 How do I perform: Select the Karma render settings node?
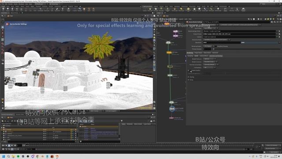point(172,109)
